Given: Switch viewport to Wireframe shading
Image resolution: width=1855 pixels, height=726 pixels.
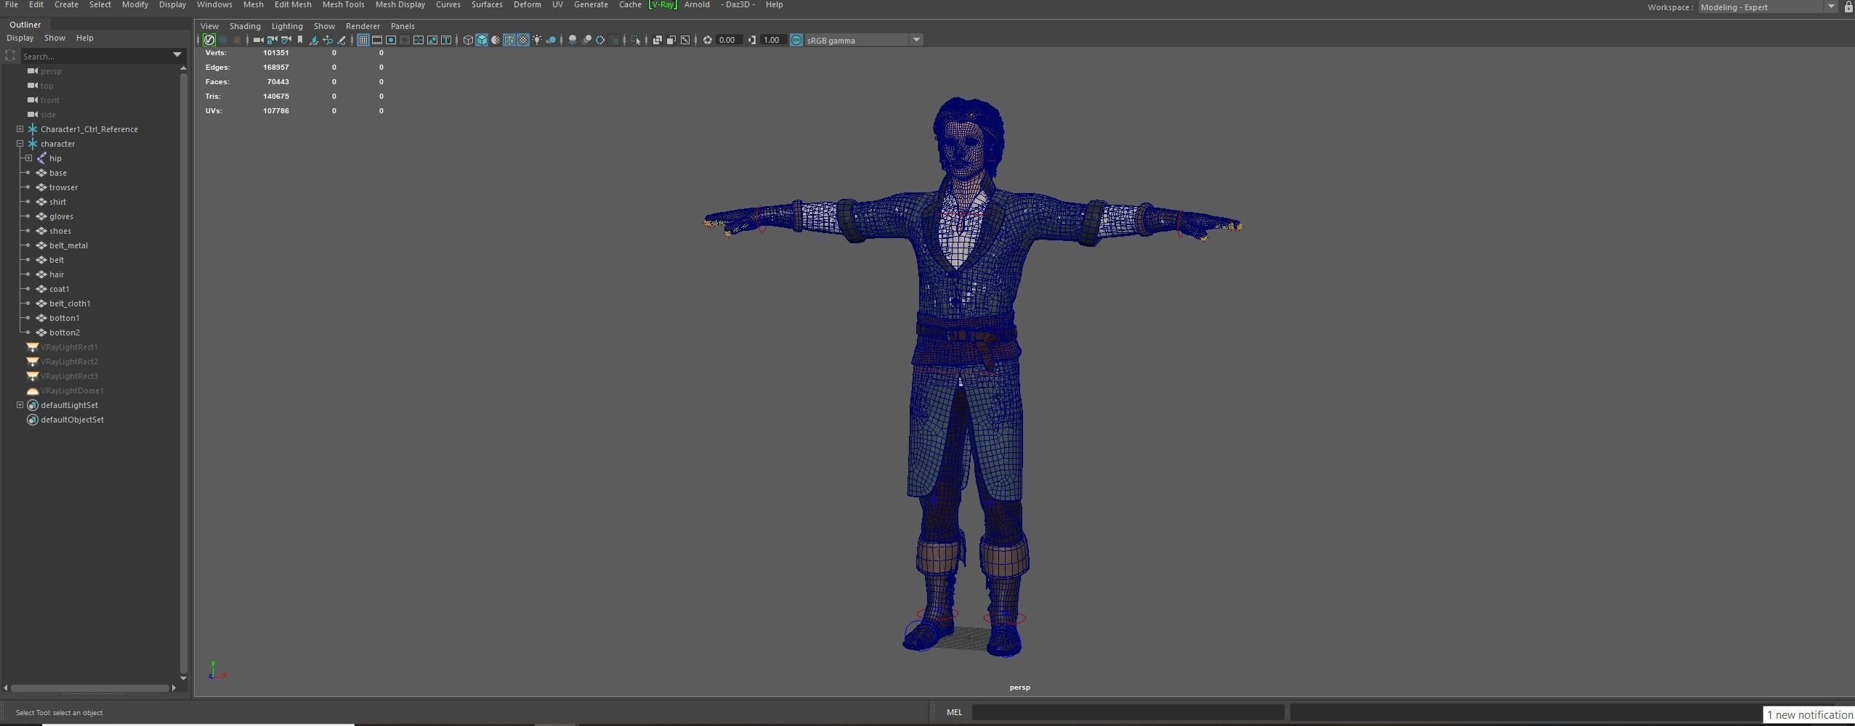Looking at the screenshot, I should [468, 40].
